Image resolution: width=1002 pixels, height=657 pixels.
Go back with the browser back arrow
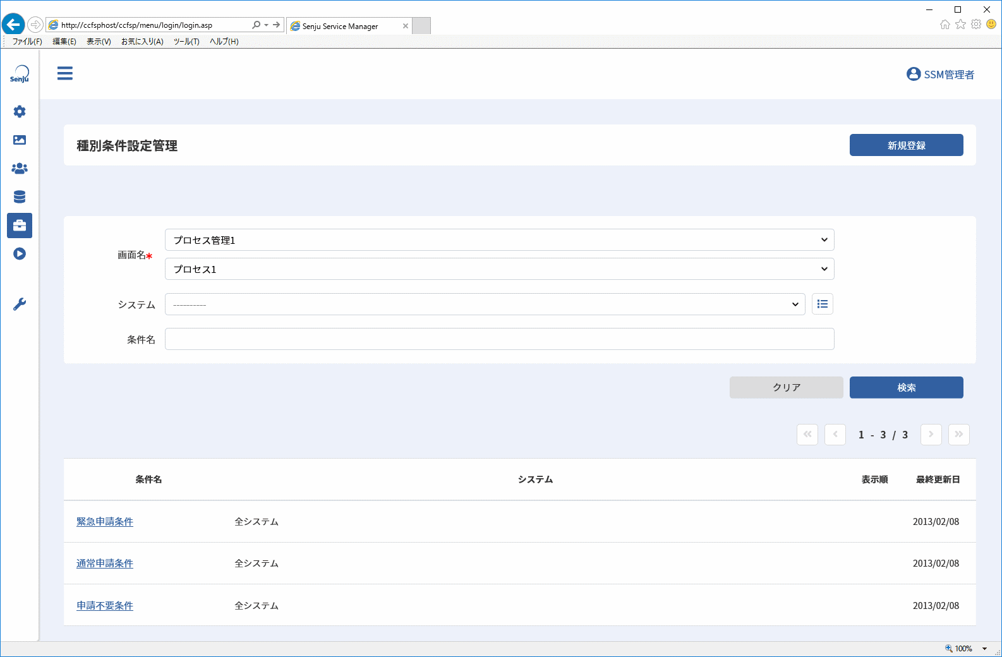click(x=13, y=25)
